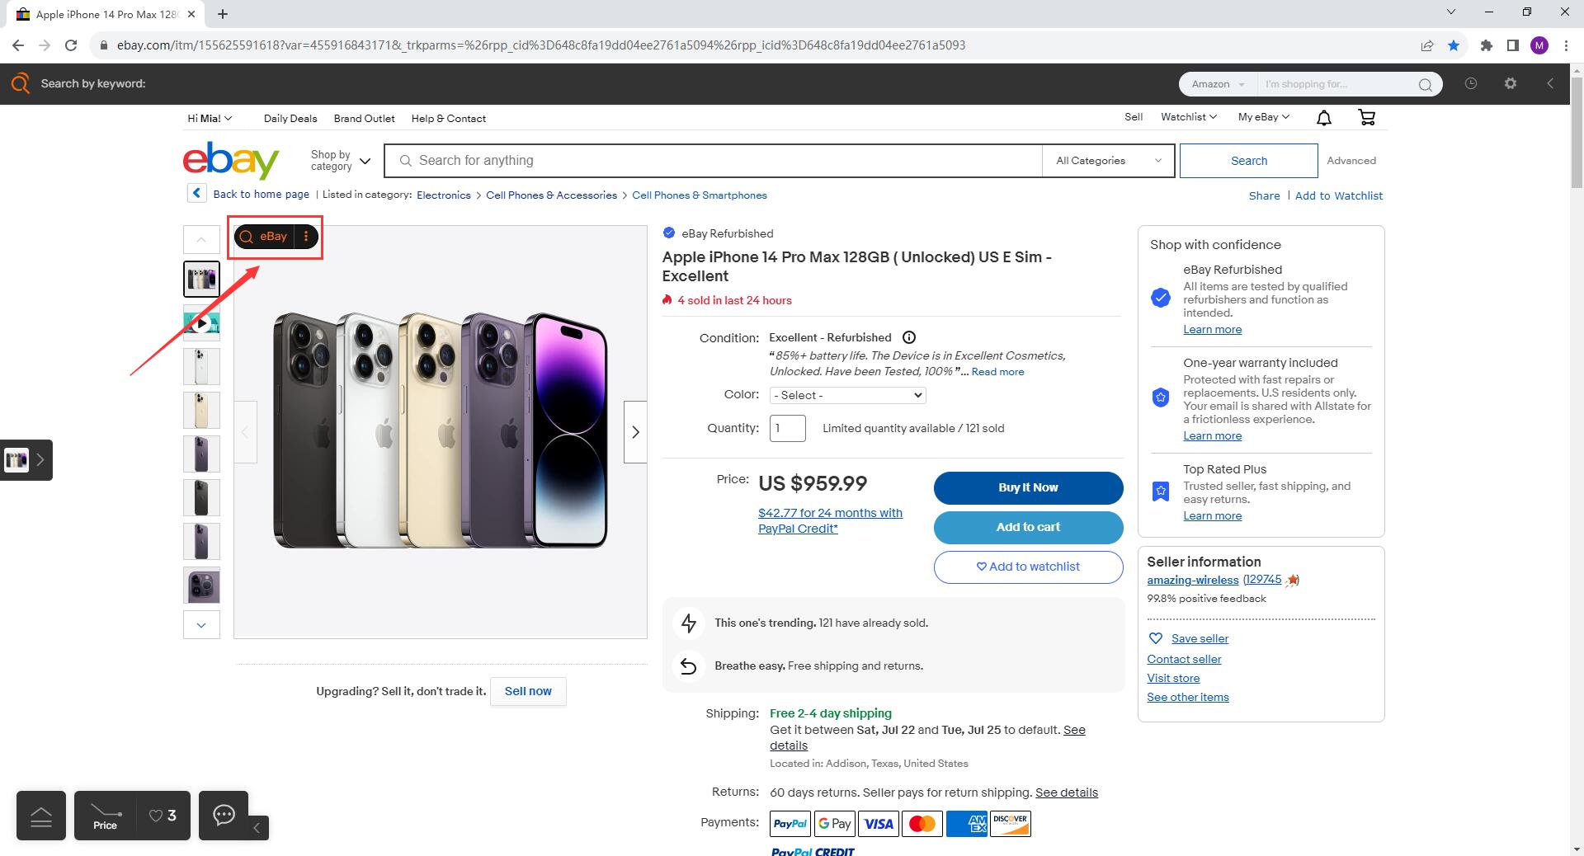Go to Electronics category breadcrumb
Viewport: 1584px width, 856px height.
pos(444,195)
